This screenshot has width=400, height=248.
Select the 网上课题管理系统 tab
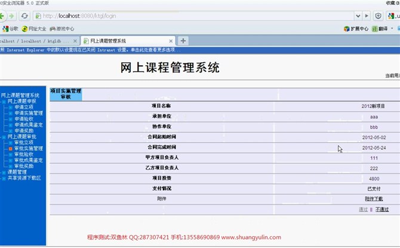tap(128, 41)
